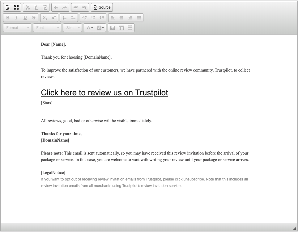Click the 'Thank you for choosing' sentence

pyautogui.click(x=76, y=57)
